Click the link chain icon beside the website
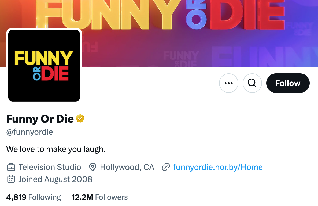318x206 pixels. (x=166, y=167)
